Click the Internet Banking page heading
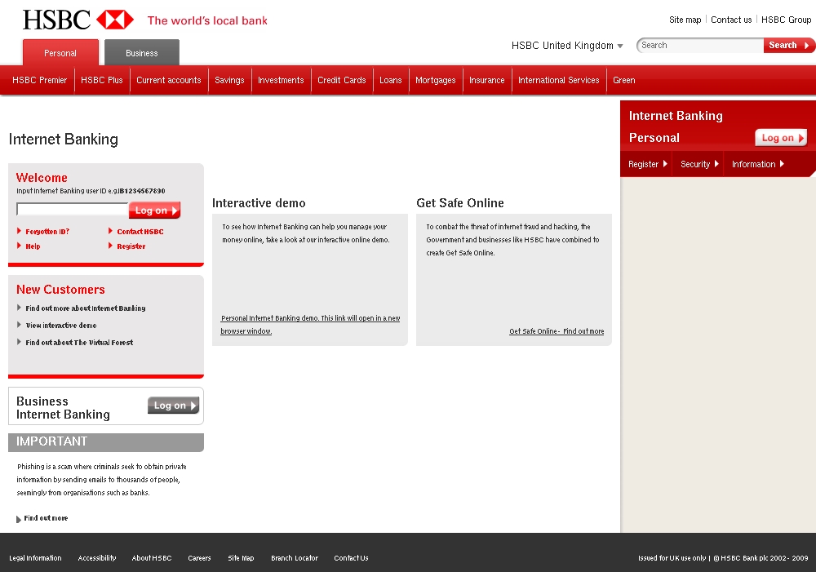Image resolution: width=816 pixels, height=572 pixels. point(64,140)
